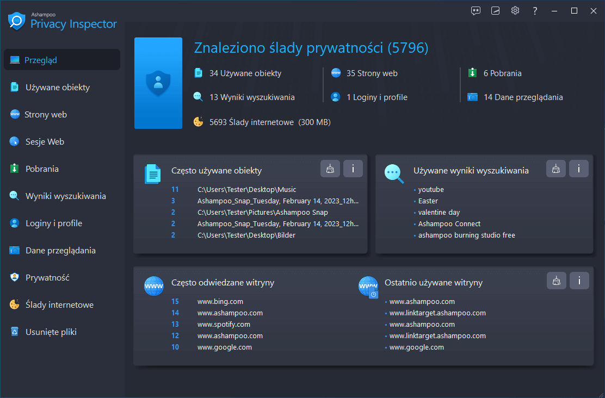Open "Pobrania" via the download icon
Image resolution: width=605 pixels, height=398 pixels.
(x=14, y=169)
